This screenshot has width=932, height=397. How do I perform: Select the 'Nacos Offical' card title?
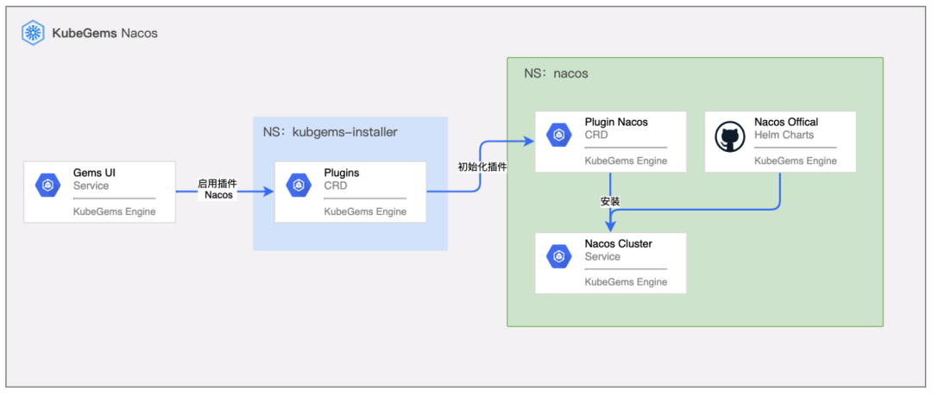[786, 122]
